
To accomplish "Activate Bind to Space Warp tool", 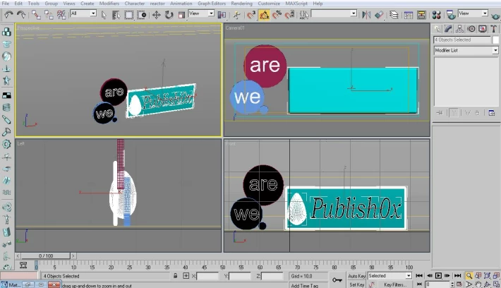I will tap(61, 15).
